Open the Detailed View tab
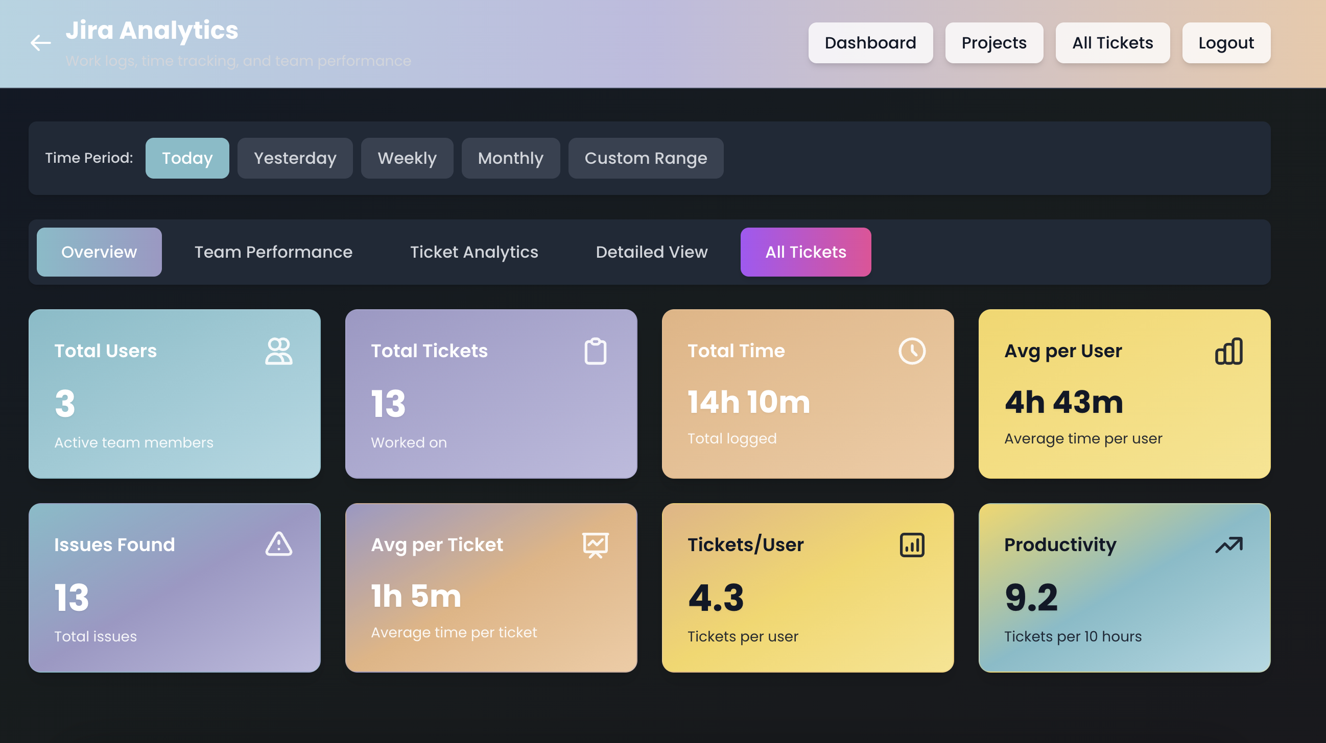This screenshot has height=743, width=1326. (x=651, y=252)
